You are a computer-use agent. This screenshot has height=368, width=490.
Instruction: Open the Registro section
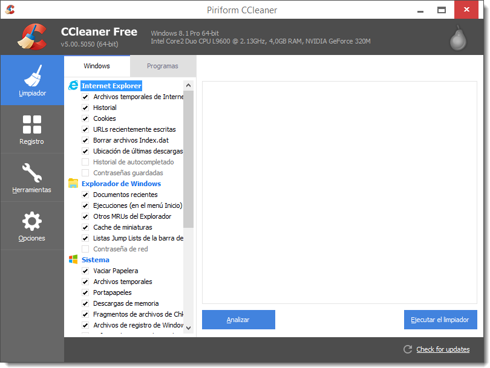(32, 129)
